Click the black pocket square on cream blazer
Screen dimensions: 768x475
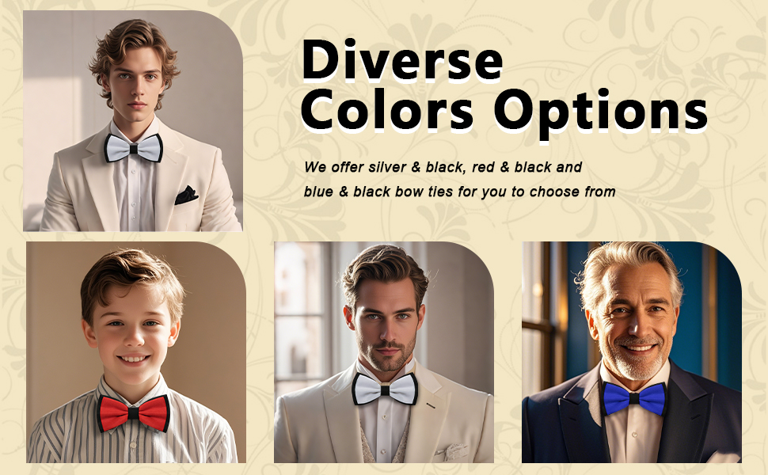(x=186, y=195)
